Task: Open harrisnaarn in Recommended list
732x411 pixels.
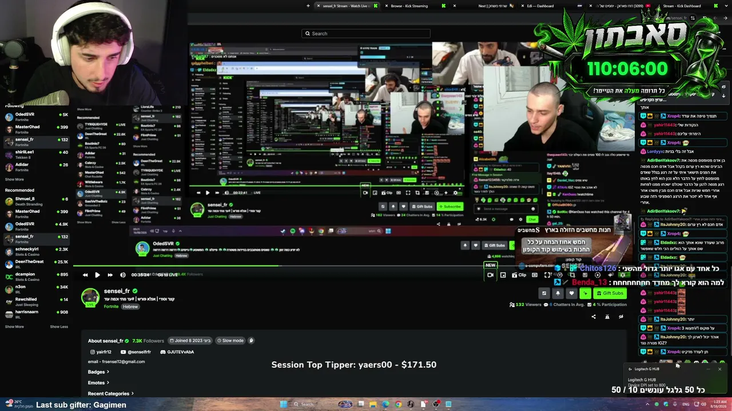Action: coord(37,314)
